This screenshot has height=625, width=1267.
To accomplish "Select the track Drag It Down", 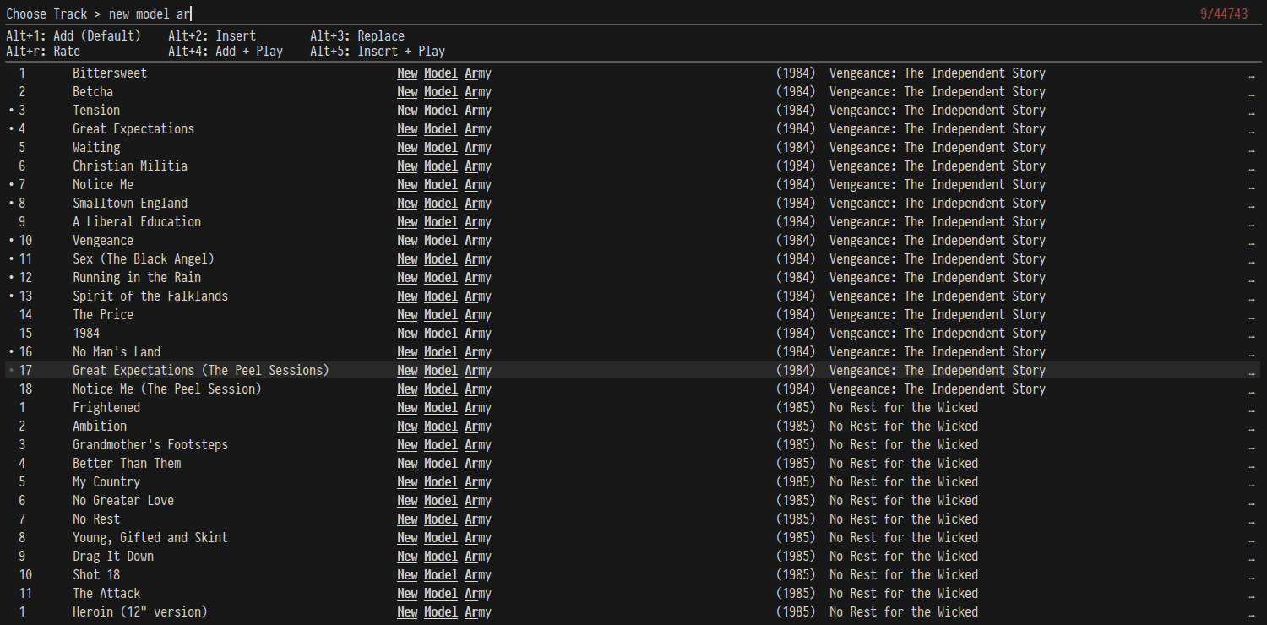I will pos(633,556).
